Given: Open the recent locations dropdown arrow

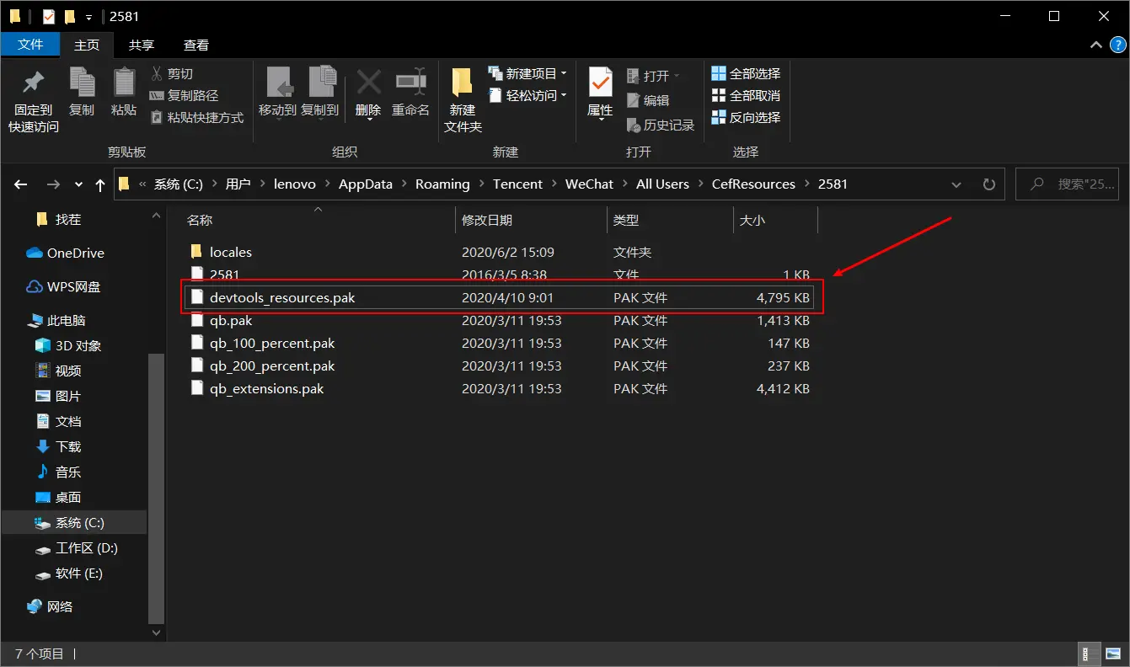Looking at the screenshot, I should pos(78,184).
